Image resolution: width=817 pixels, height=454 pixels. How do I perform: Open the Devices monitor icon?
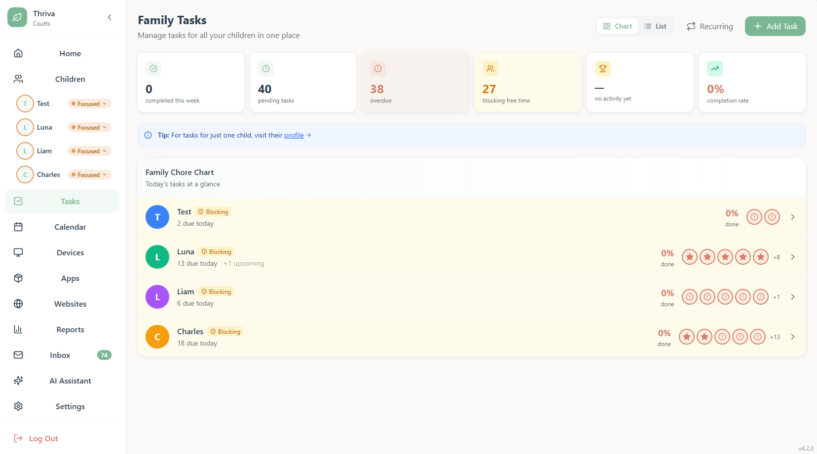coord(18,252)
